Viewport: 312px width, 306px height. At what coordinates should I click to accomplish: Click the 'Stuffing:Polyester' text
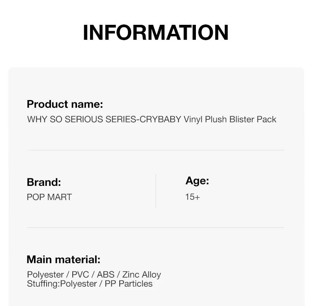coord(62,284)
